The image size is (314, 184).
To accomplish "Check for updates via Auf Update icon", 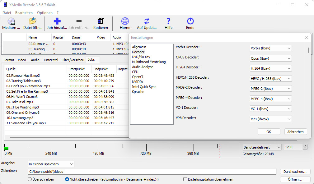I will tap(147, 22).
